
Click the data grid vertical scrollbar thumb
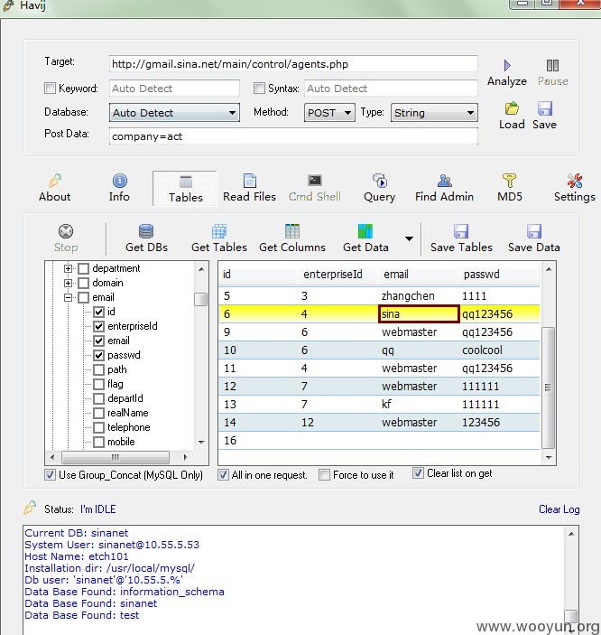548,388
